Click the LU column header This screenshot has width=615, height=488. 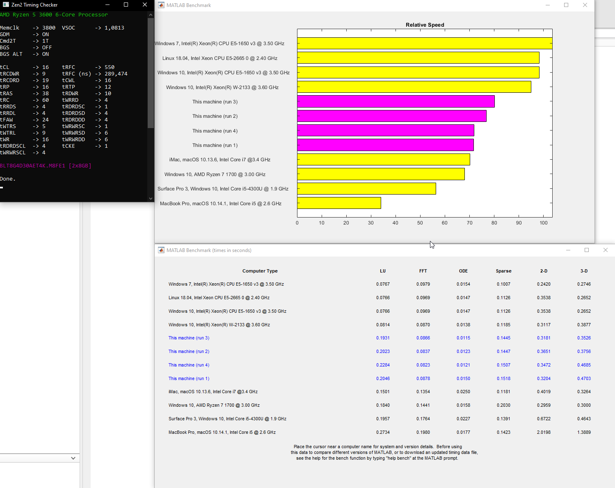pyautogui.click(x=382, y=271)
